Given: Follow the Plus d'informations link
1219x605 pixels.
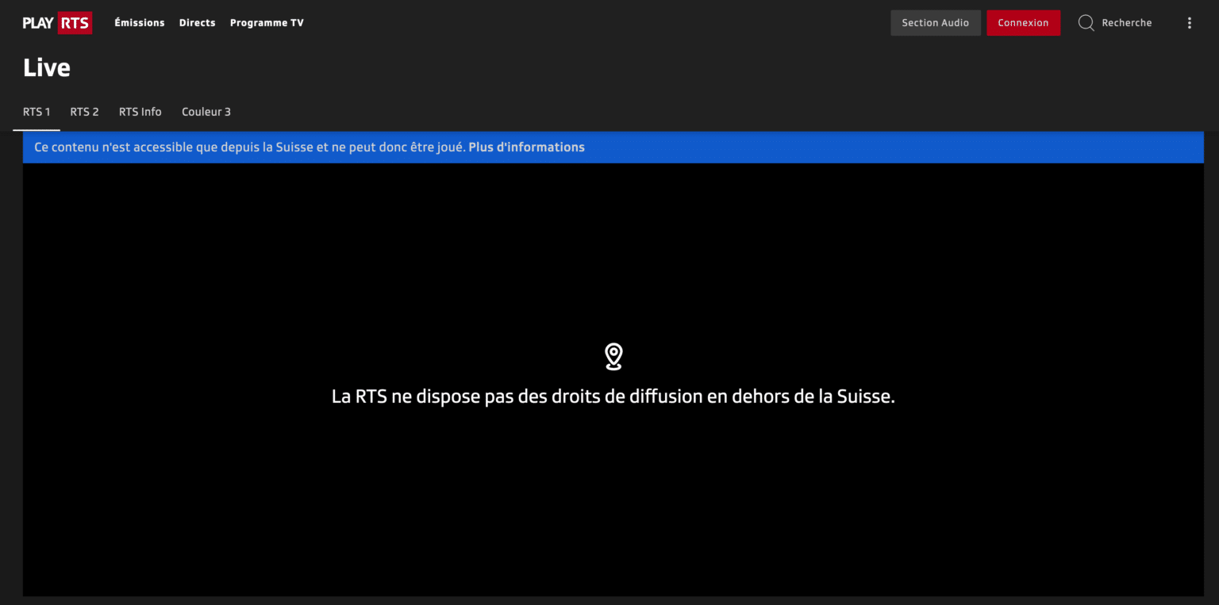Looking at the screenshot, I should click(x=527, y=147).
